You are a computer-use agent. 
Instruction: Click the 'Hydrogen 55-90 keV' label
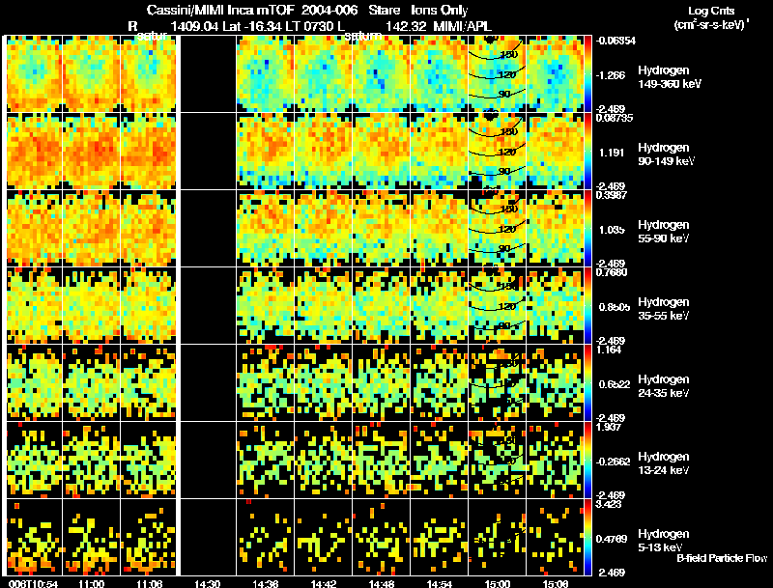(x=664, y=232)
